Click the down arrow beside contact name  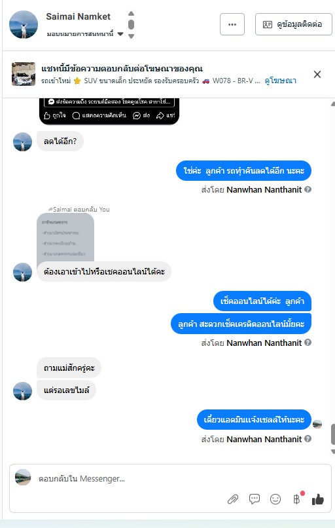(x=131, y=36)
